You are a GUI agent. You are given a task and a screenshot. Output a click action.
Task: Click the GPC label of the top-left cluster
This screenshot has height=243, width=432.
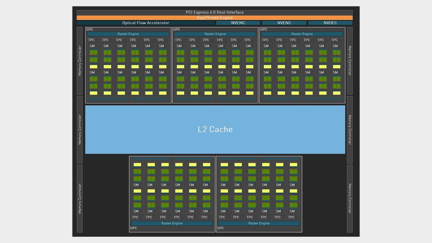[x=90, y=29]
